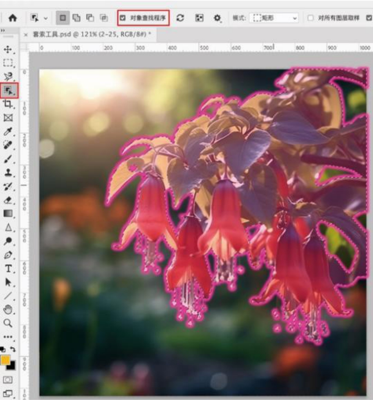
Task: Select the Crop tool
Action: (x=8, y=104)
